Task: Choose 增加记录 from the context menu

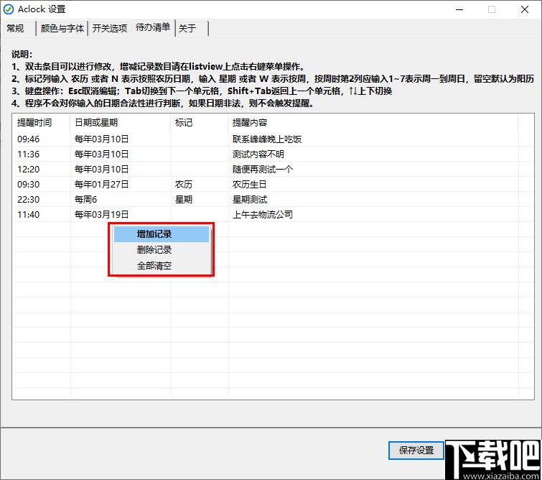Action: pyautogui.click(x=162, y=234)
